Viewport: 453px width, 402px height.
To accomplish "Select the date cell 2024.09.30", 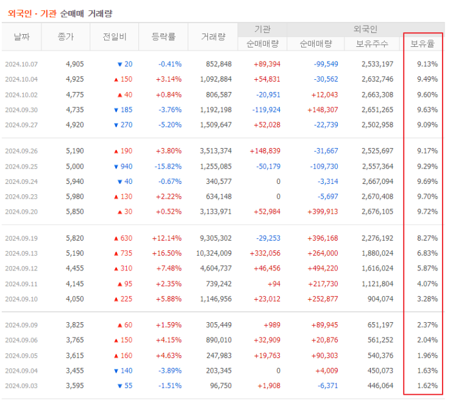I will 21,110.
